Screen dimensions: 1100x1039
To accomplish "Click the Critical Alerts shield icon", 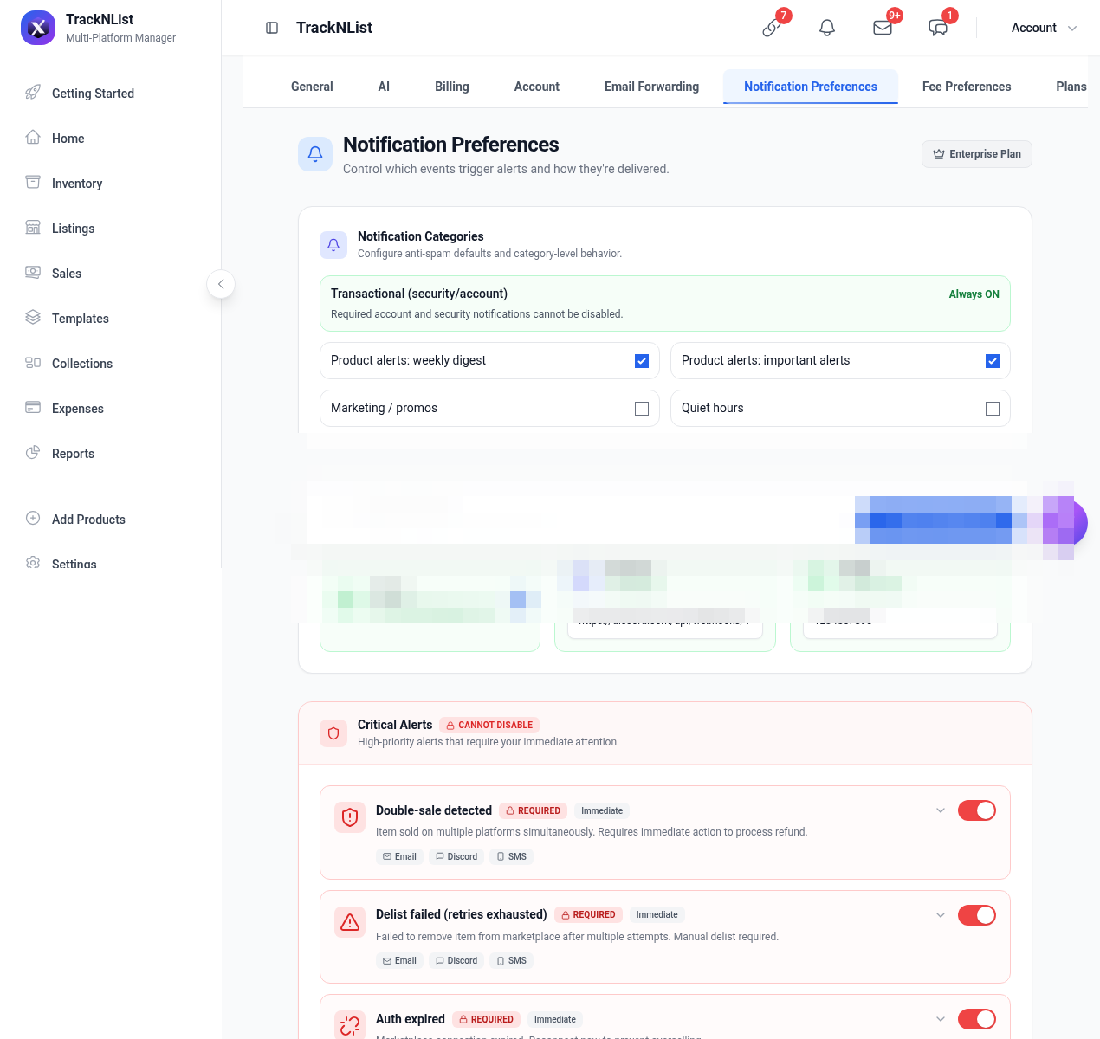I will (333, 733).
